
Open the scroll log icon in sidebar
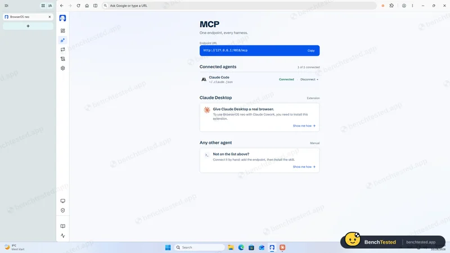pyautogui.click(x=63, y=59)
